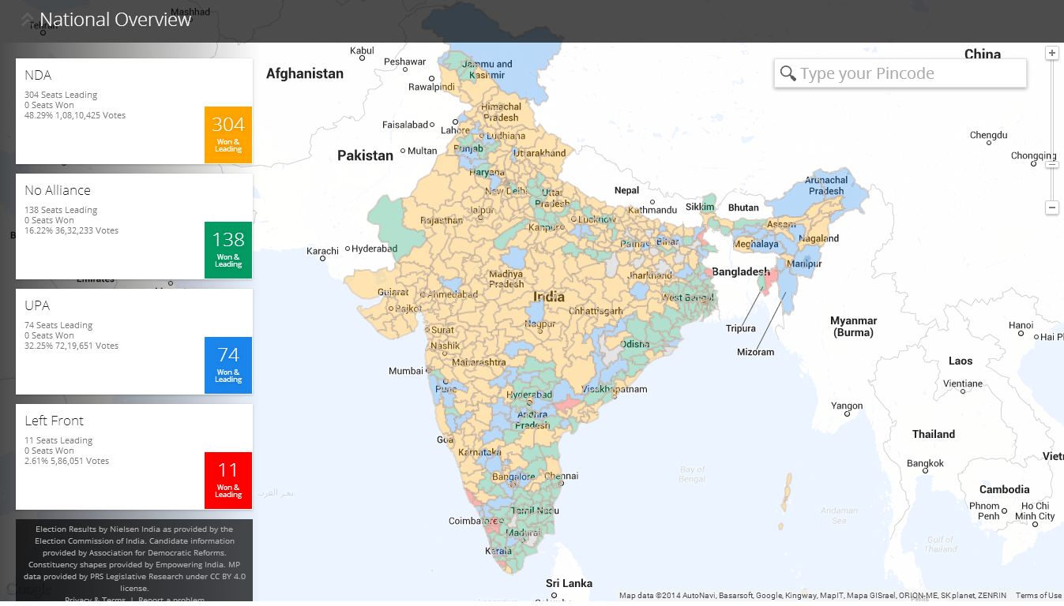The width and height of the screenshot is (1064, 606).
Task: Select the Manipur map label
Action: 806,264
